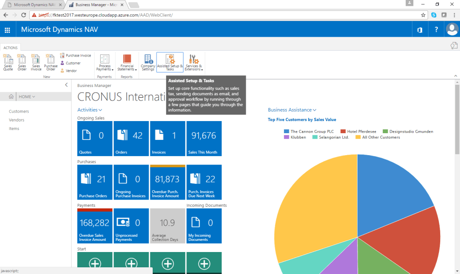
Task: Switch to the Microsoft Dynamics NAV browser tab
Action: pos(35,4)
